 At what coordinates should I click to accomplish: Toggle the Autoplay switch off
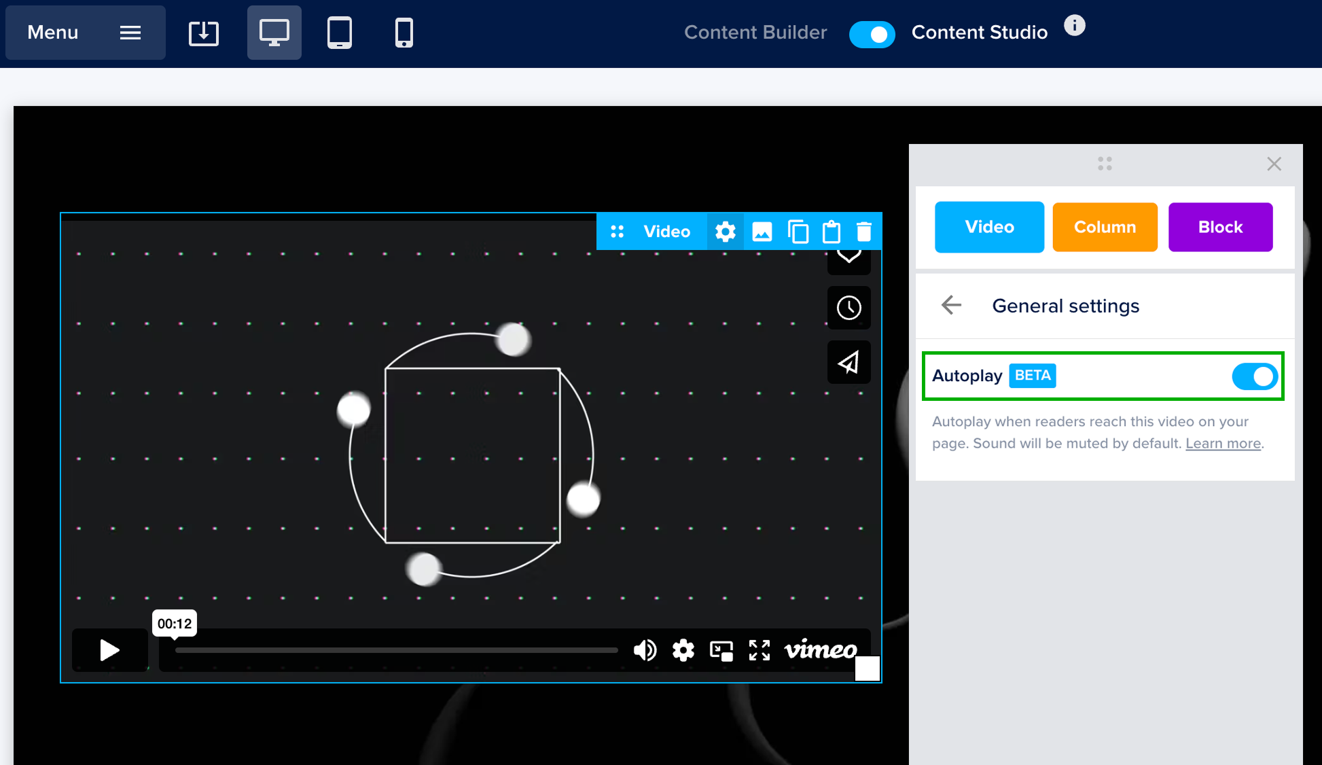1255,376
